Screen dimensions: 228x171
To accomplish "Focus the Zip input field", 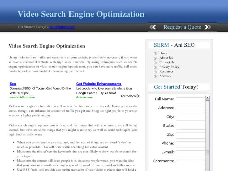I will (x=190, y=136).
